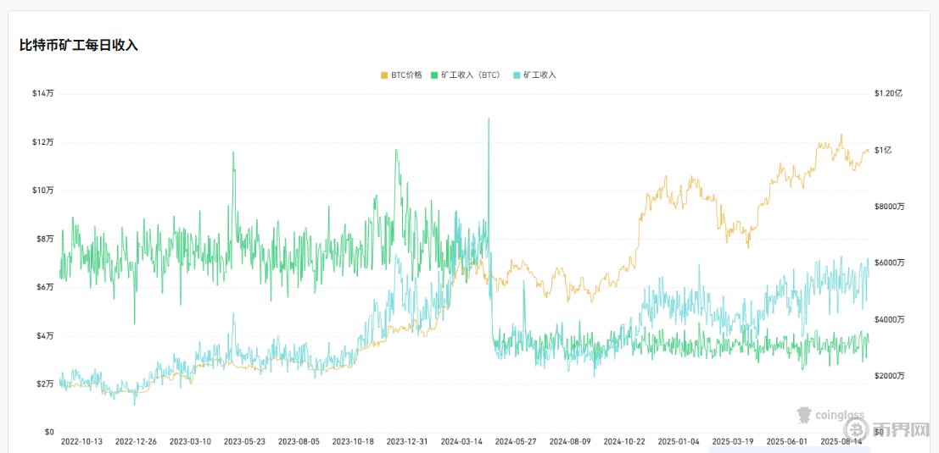Click the green 矿工收入（BTC） legend swatch
939x453 pixels.
click(x=434, y=75)
